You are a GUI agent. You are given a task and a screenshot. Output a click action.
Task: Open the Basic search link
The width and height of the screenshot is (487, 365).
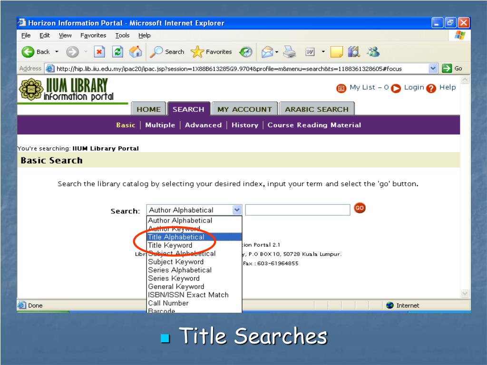126,125
